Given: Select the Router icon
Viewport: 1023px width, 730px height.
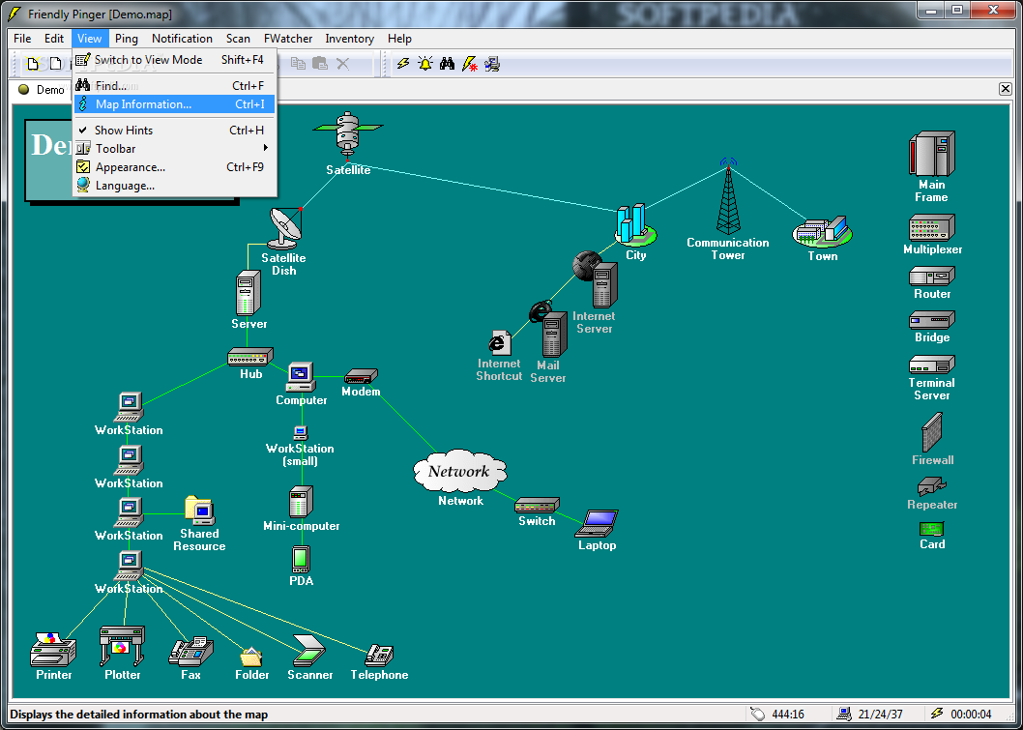Looking at the screenshot, I should [932, 276].
